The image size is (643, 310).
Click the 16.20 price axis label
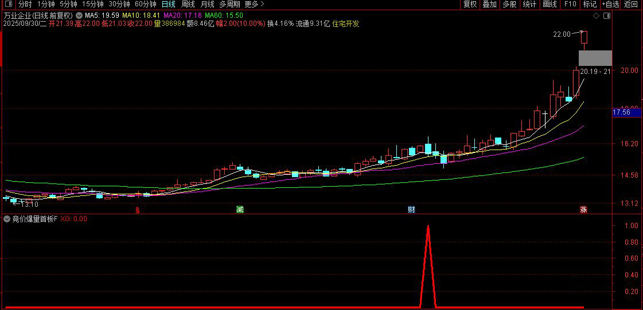(x=629, y=144)
